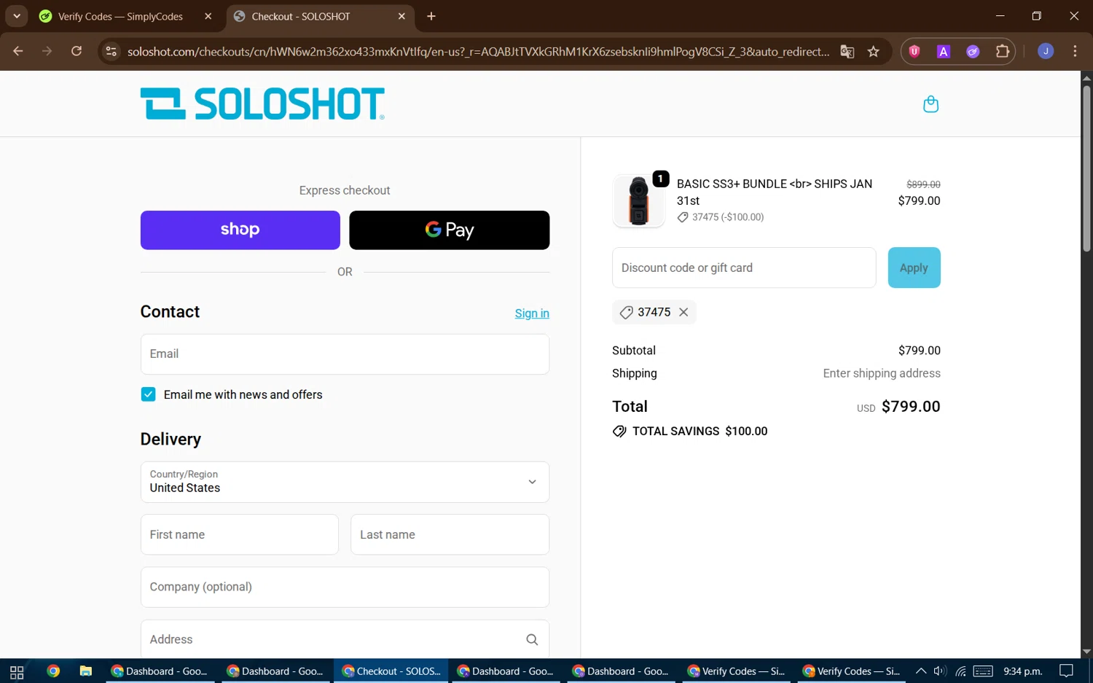This screenshot has height=683, width=1093.
Task: Open File Explorer from the taskbar
Action: [85, 671]
